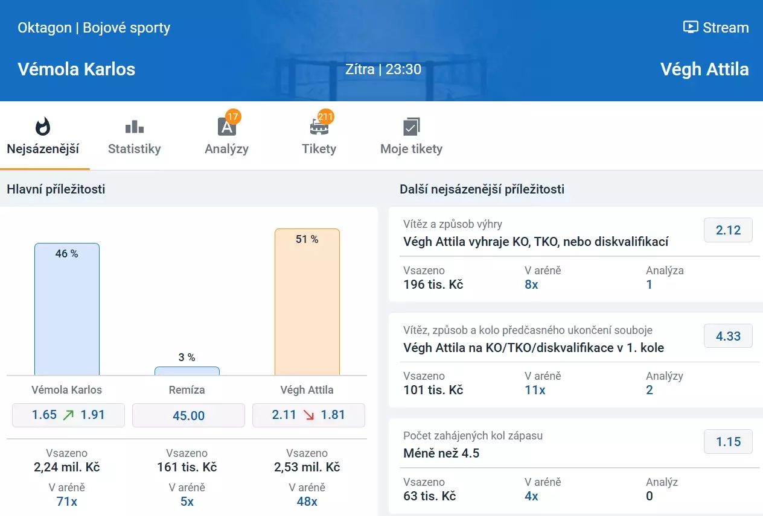763x516 pixels.
Task: Click the bar chart Statistiky icon
Action: pyautogui.click(x=134, y=127)
